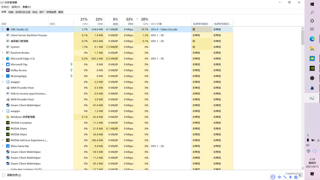This screenshot has width=320, height=180.
Task: Click the network icon in the system tray
Action: coord(318,140)
